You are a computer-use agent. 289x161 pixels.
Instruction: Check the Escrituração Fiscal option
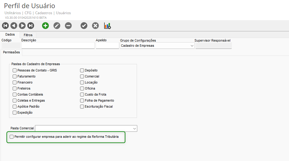coord(82,107)
